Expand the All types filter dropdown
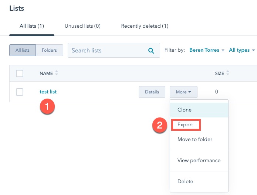 242,50
